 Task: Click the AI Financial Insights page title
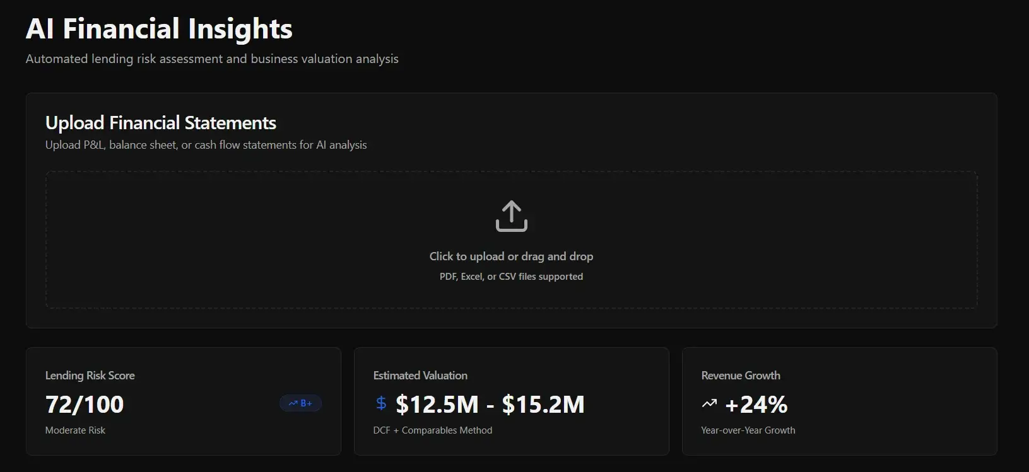click(x=159, y=29)
